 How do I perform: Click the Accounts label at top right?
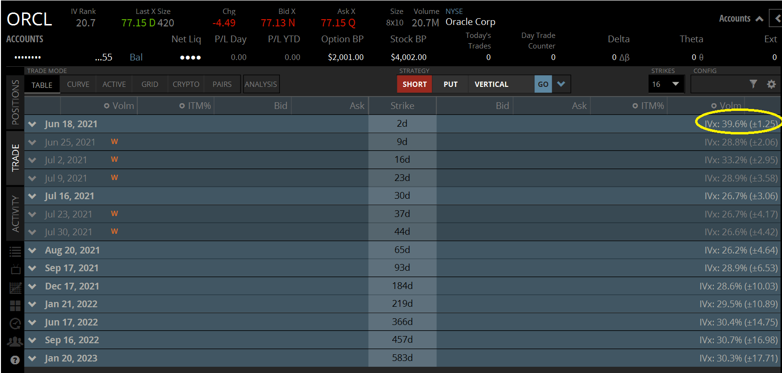734,19
